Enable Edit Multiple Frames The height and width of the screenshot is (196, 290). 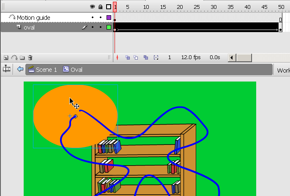146,57
